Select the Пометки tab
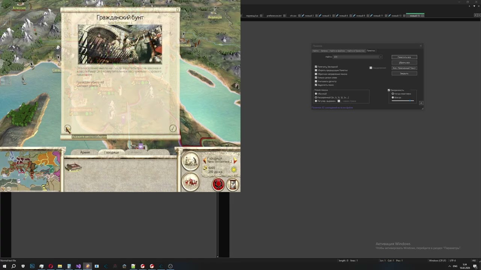Viewport: 481px width, 270px height. point(371,51)
